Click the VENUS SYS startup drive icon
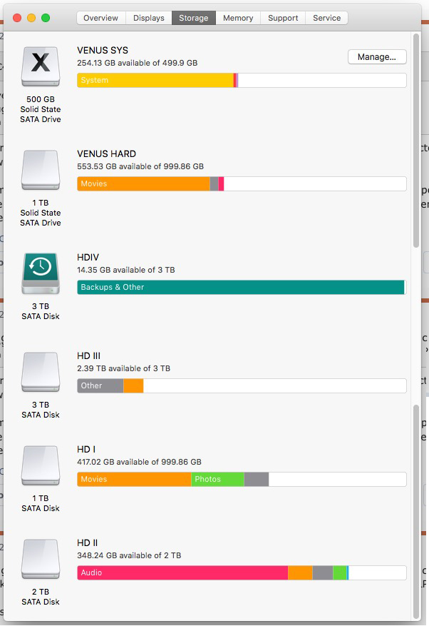 tap(41, 66)
